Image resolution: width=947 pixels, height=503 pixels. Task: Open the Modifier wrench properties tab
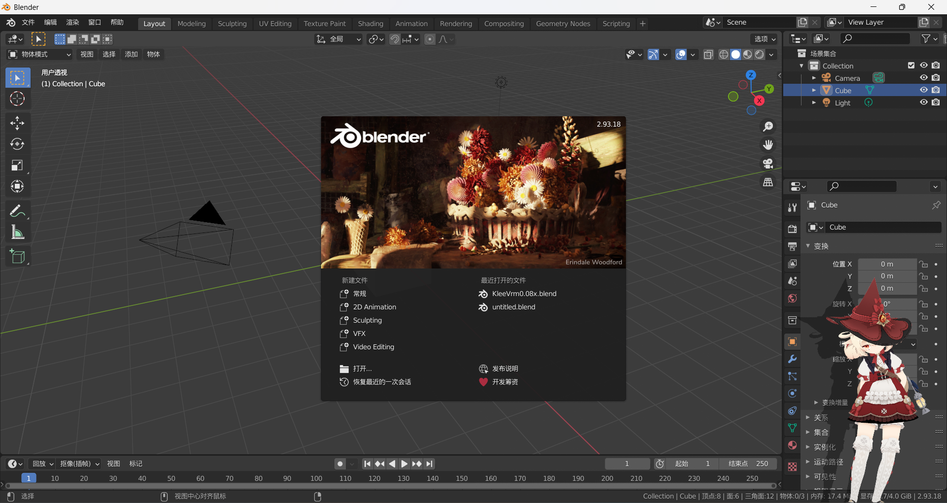792,359
